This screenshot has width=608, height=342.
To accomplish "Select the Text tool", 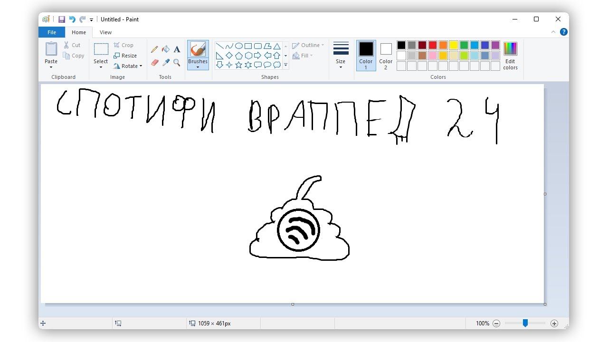I will (177, 49).
